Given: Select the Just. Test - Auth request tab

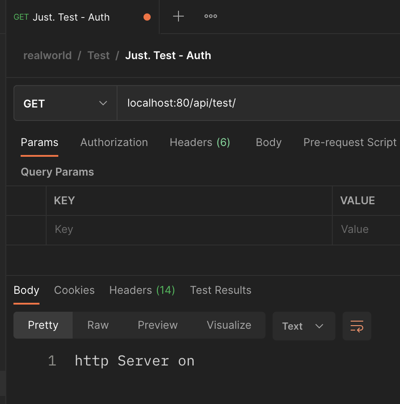Looking at the screenshot, I should pos(82,17).
